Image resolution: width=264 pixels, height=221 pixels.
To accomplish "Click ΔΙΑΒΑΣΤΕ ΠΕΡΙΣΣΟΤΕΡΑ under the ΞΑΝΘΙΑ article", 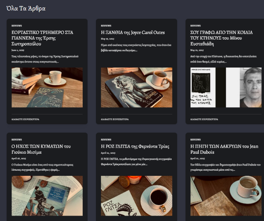I will tap(115, 119).
